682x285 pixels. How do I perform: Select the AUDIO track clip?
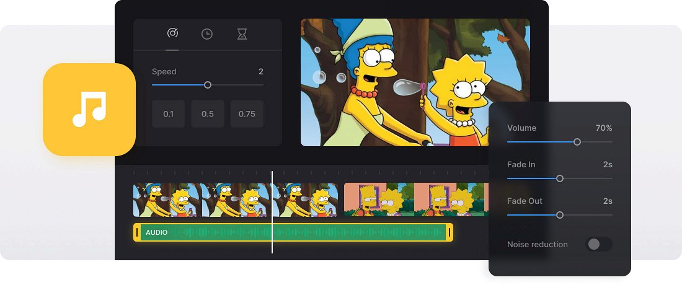click(x=293, y=232)
